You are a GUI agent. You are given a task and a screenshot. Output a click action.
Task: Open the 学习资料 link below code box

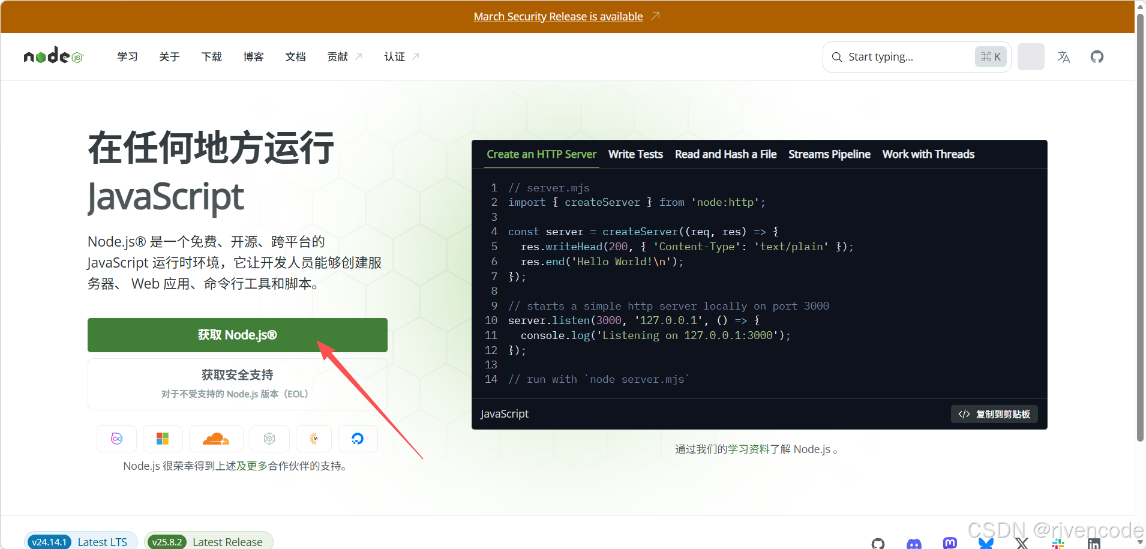click(x=748, y=449)
